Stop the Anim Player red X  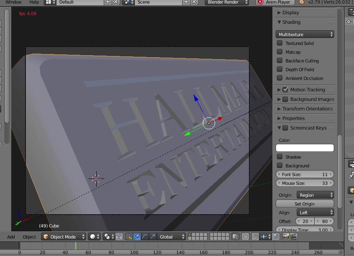point(260,2)
